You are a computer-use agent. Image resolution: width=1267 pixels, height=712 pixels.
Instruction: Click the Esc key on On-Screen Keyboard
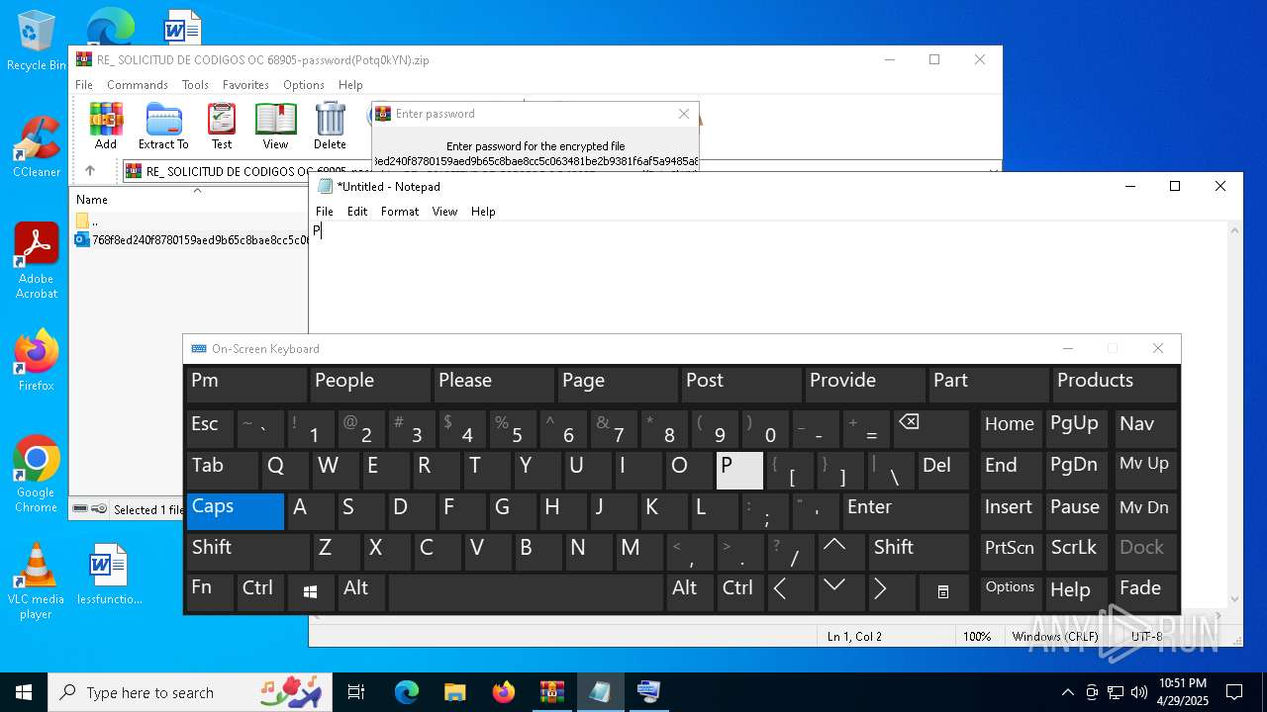coord(210,429)
